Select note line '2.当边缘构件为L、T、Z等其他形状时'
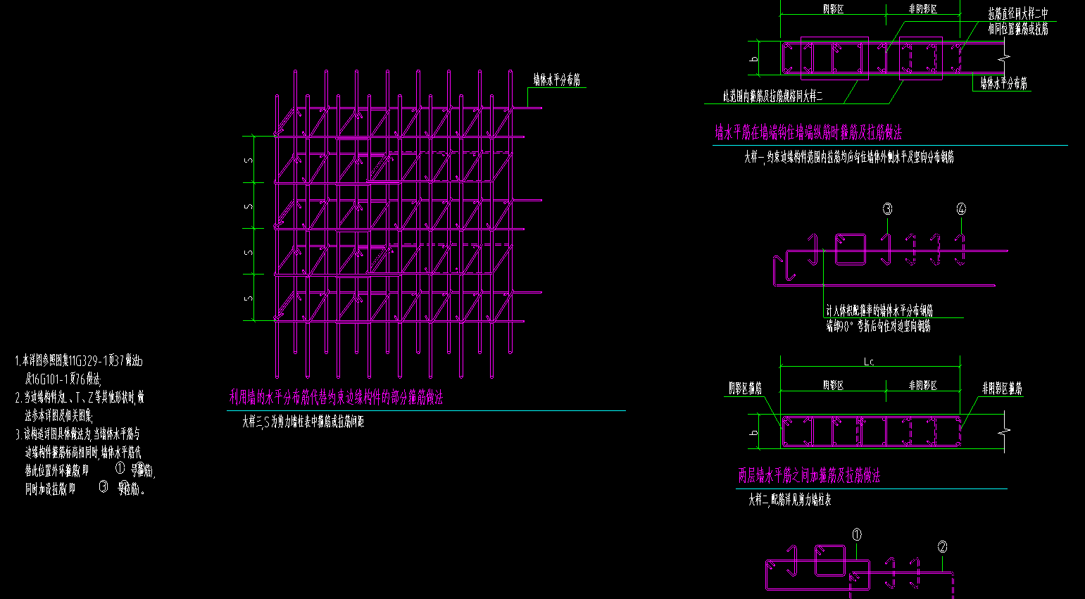The height and width of the screenshot is (599, 1085). pyautogui.click(x=79, y=398)
